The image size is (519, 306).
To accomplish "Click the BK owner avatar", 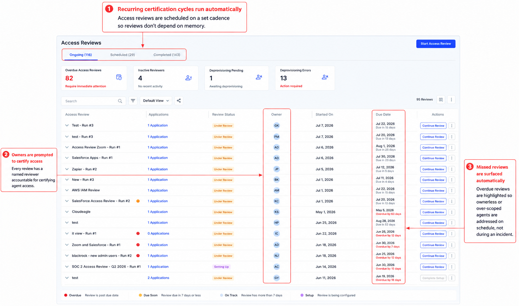I will tap(277, 180).
